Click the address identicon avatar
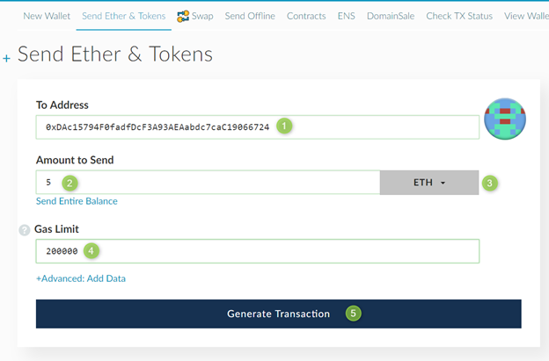The image size is (549, 361). coord(504,119)
